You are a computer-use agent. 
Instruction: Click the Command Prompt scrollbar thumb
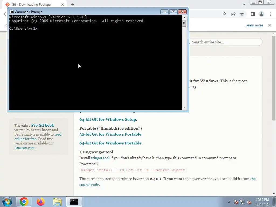pyautogui.click(x=184, y=23)
